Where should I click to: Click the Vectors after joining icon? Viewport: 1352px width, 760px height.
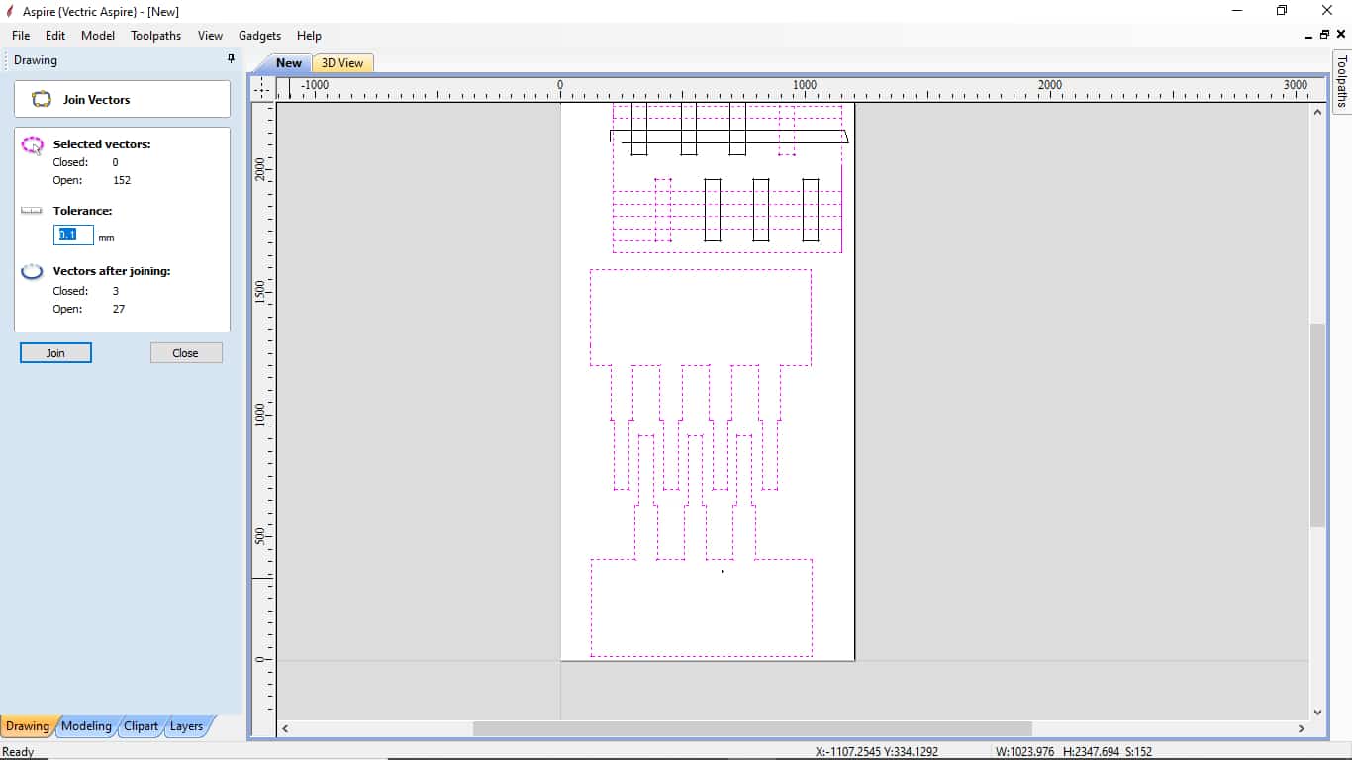click(x=32, y=271)
